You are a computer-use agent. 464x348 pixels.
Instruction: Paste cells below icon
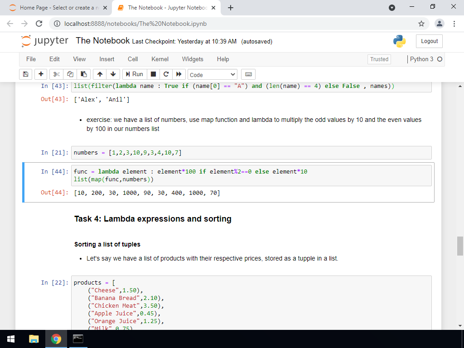(83, 74)
